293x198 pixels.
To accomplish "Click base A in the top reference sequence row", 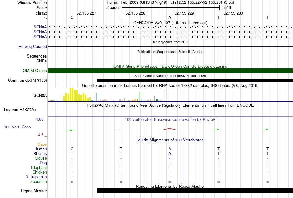I will coord(170,17).
